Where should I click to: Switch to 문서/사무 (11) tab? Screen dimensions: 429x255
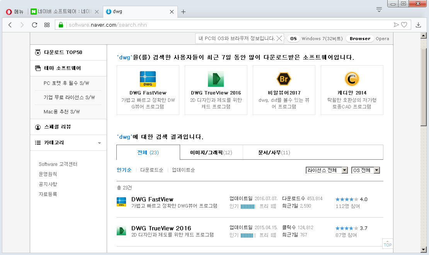click(274, 152)
